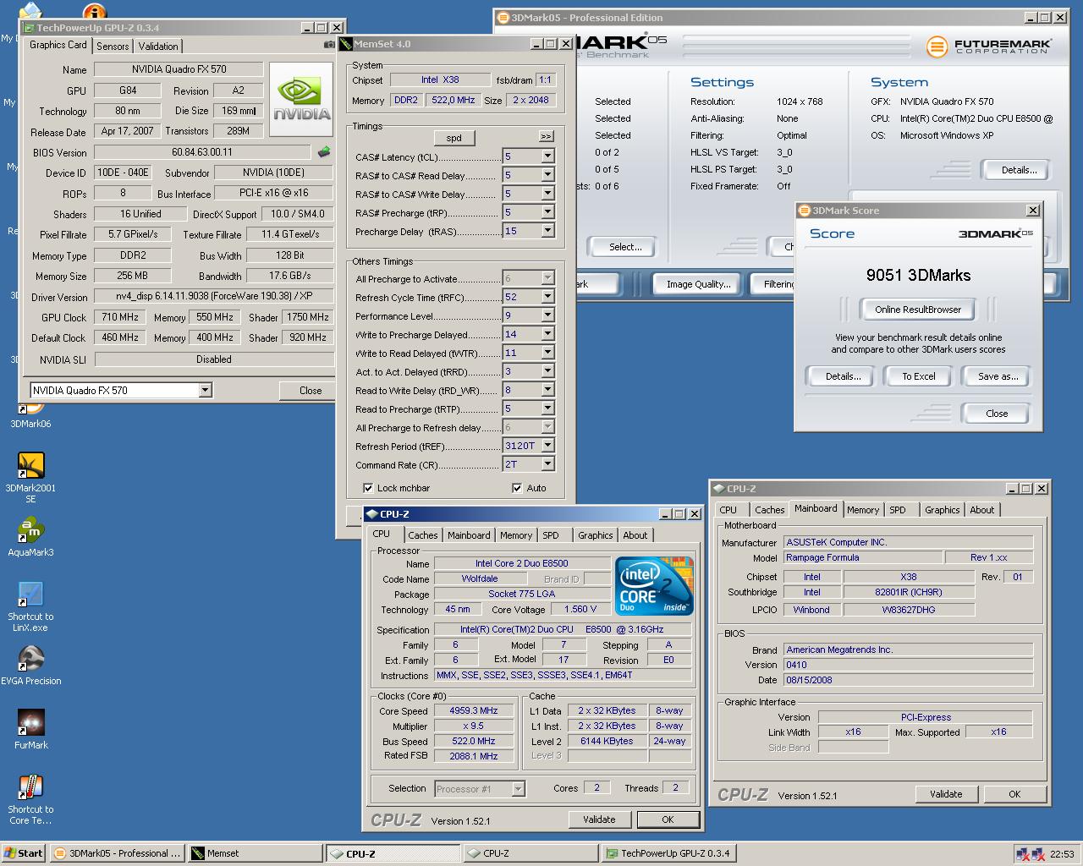The height and width of the screenshot is (866, 1083).
Task: Open the 3DMark2001 SE desktop icon
Action: (x=30, y=465)
